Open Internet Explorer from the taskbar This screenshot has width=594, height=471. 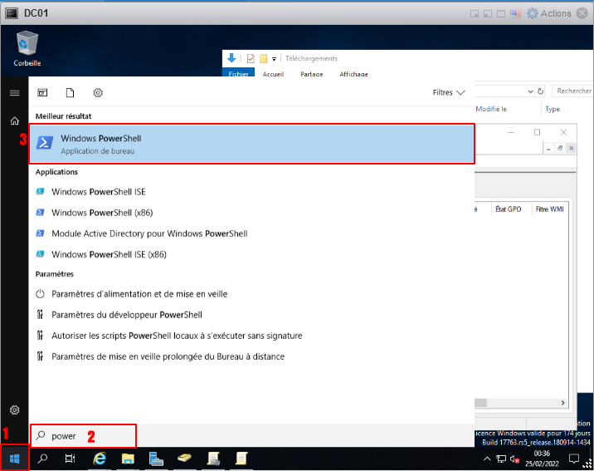pos(100,459)
